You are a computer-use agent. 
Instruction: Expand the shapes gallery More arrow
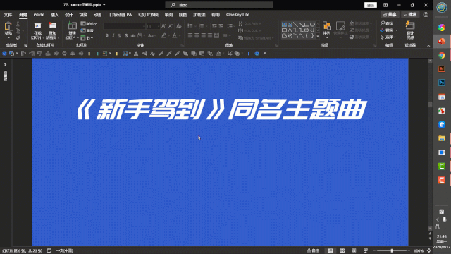tap(318, 36)
